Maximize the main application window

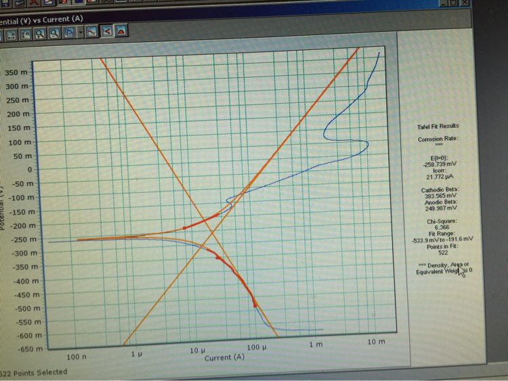454,3
